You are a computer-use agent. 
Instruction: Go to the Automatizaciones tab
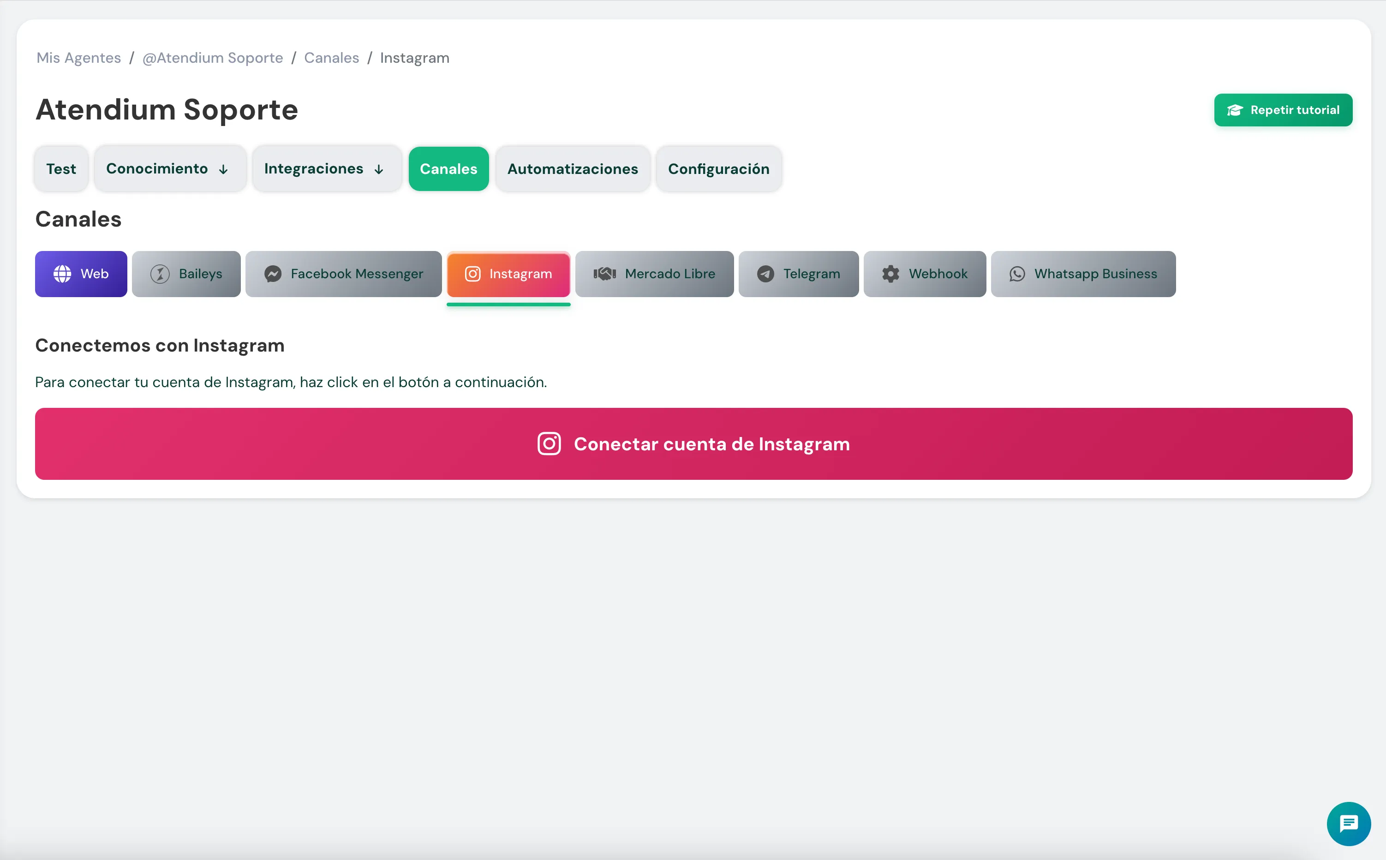coord(573,168)
